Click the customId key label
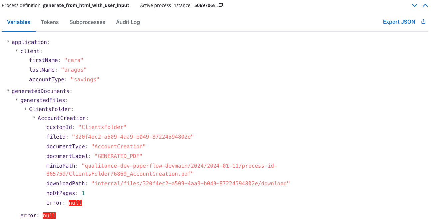Image resolution: width=431 pixels, height=222 pixels. pos(59,127)
